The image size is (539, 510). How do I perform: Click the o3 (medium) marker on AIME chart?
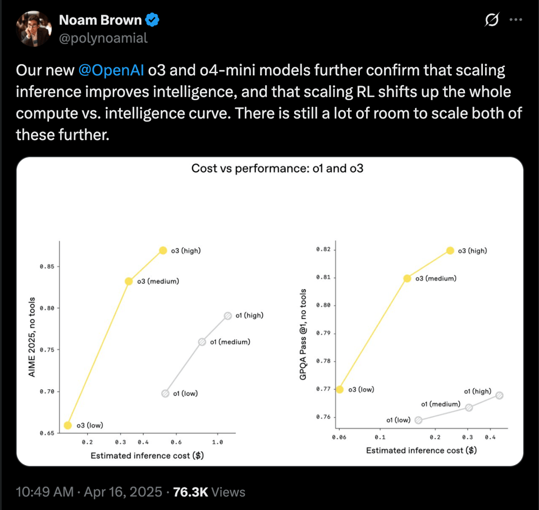click(129, 281)
